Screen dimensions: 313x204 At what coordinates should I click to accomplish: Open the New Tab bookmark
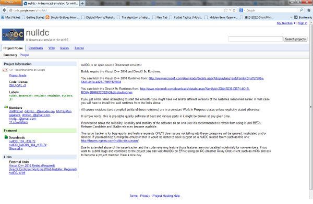click(160, 17)
